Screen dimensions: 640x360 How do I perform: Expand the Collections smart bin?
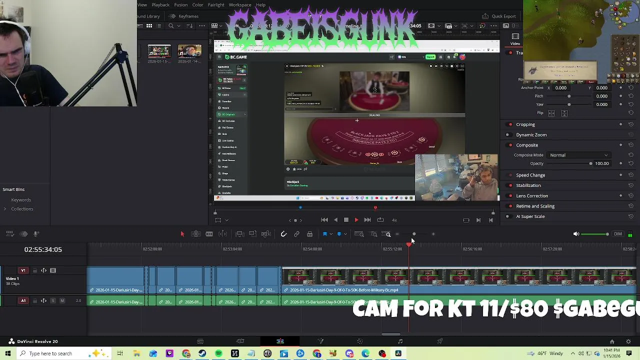(x=5, y=209)
